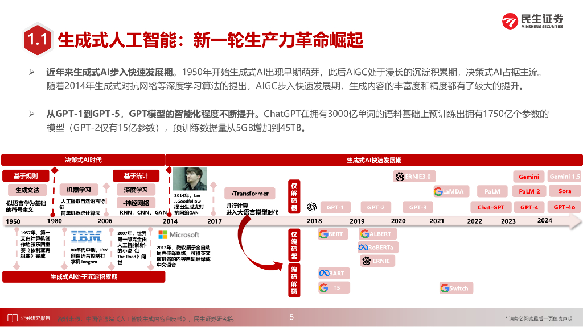Click the Gemini box left of Gemini 1.5
The height and width of the screenshot is (327, 583).
(x=529, y=177)
